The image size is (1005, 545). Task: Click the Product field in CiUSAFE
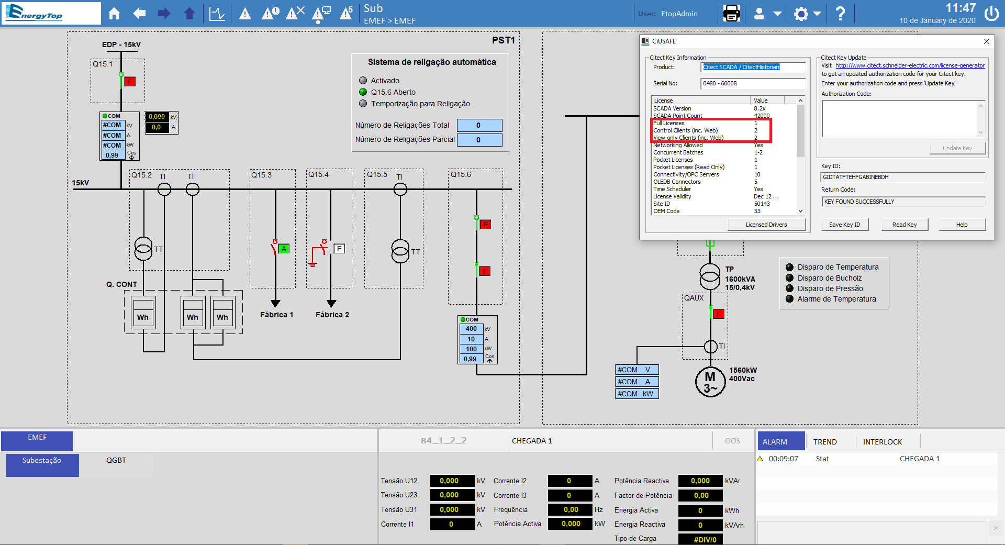pyautogui.click(x=753, y=67)
